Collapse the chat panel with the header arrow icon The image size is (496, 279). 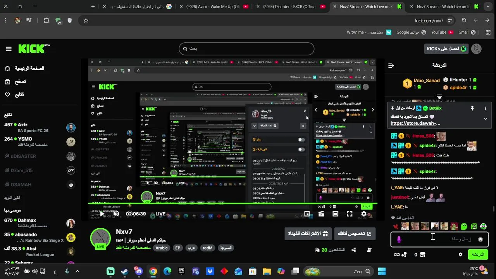click(391, 65)
